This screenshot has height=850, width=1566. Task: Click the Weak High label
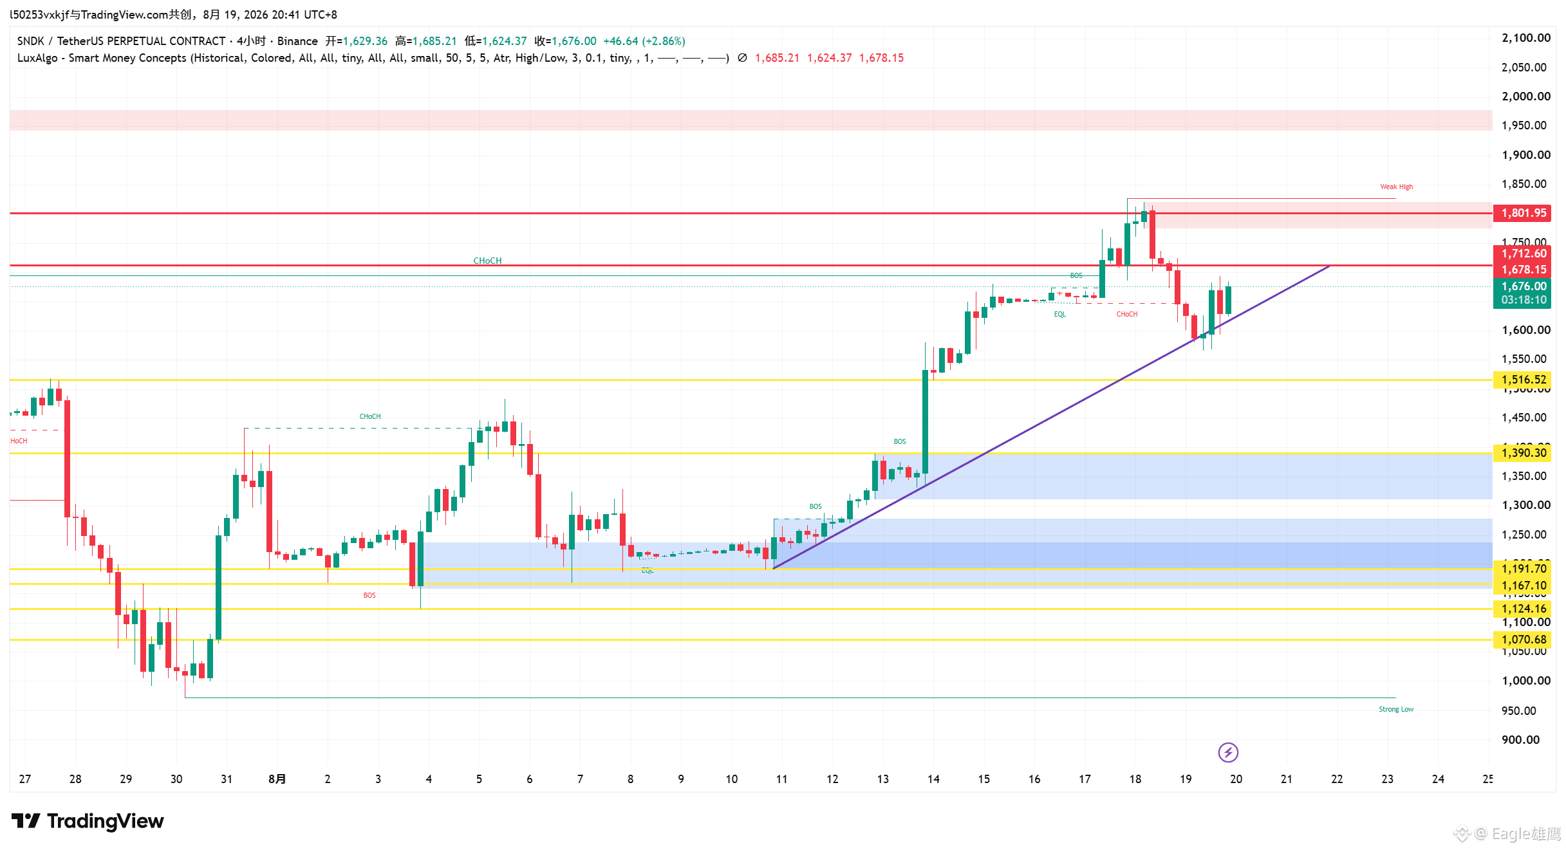(x=1396, y=187)
